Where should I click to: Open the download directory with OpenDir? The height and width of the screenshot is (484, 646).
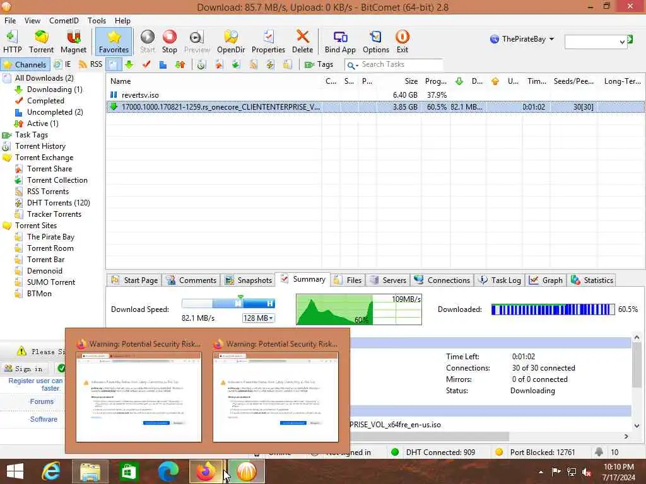231,42
